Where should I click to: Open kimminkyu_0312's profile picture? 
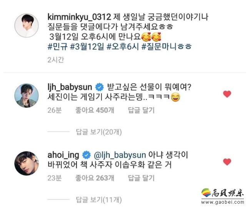(x=27, y=25)
